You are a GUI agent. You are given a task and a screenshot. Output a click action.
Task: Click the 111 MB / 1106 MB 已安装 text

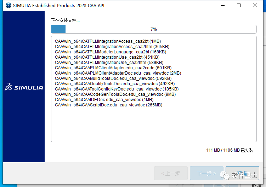[x=230, y=150]
